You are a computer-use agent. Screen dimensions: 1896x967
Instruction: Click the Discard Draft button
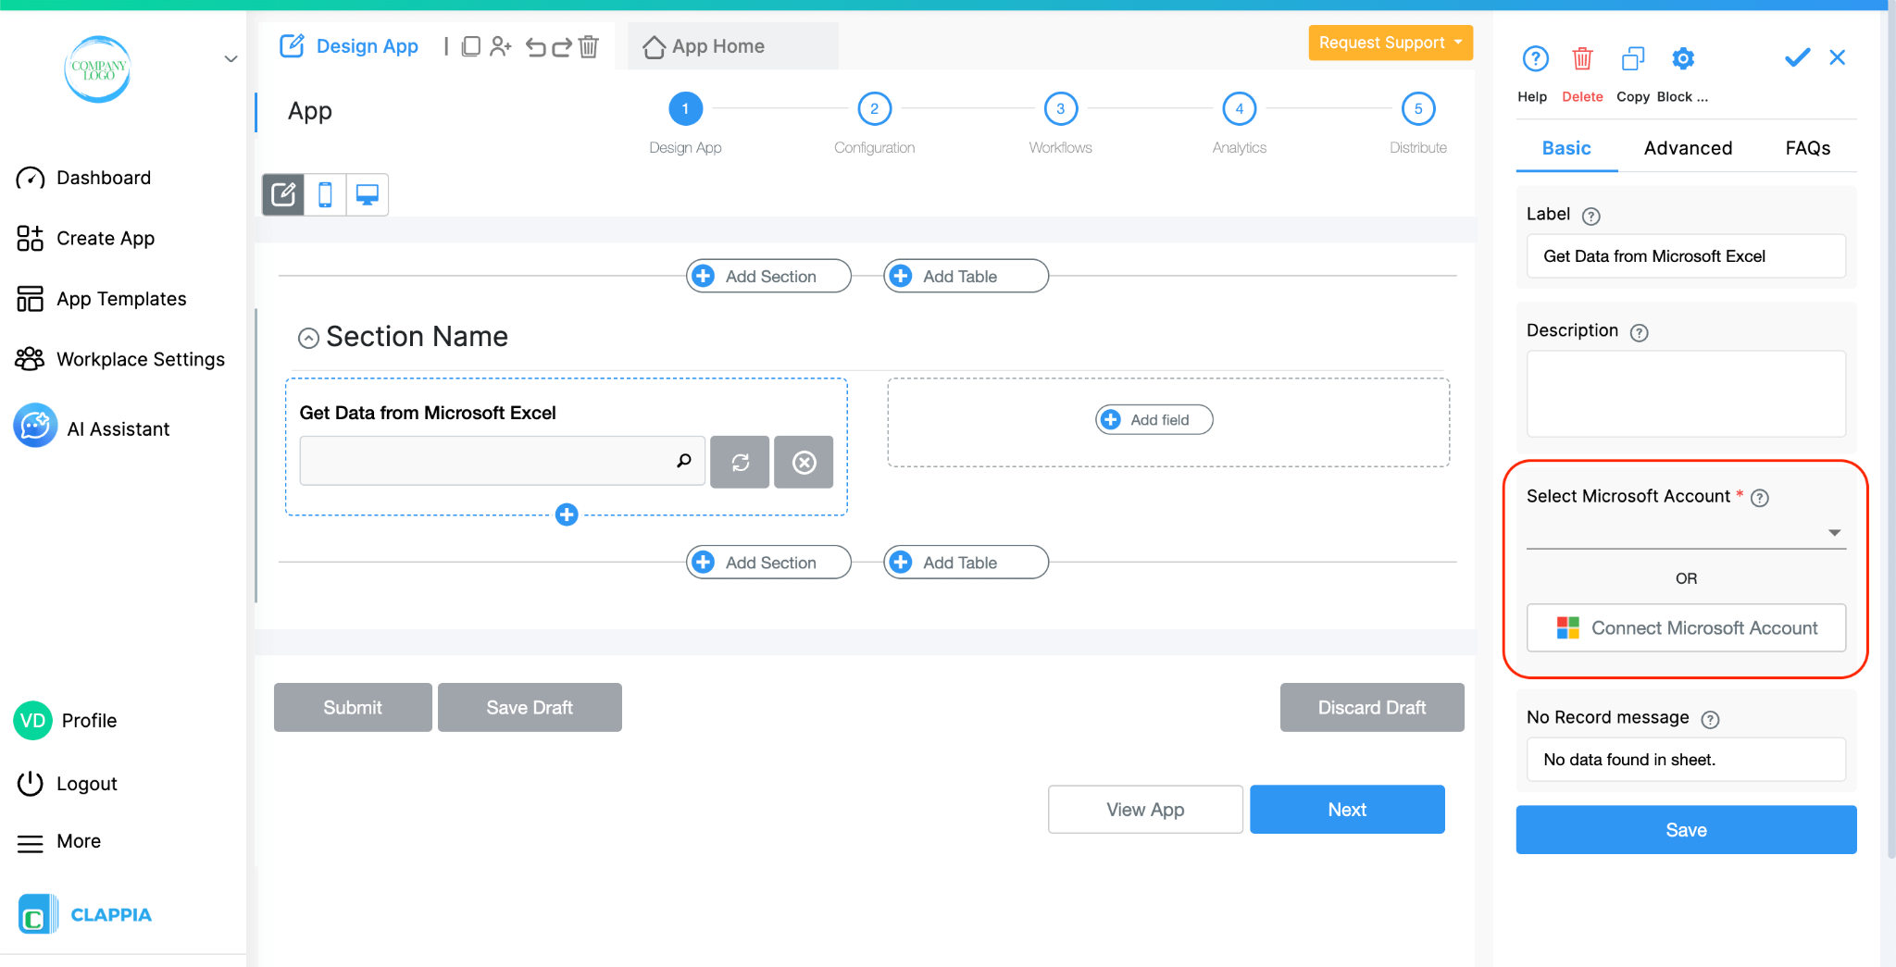1372,707
